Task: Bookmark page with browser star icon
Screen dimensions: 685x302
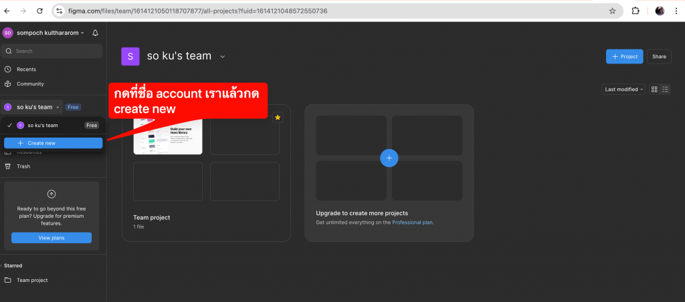Action: [x=612, y=11]
